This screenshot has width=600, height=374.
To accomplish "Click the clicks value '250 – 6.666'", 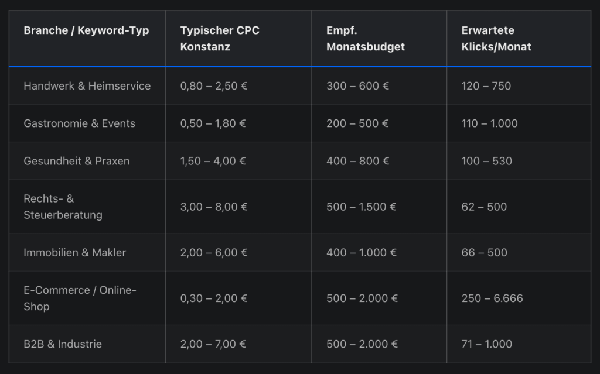I will [x=492, y=298].
